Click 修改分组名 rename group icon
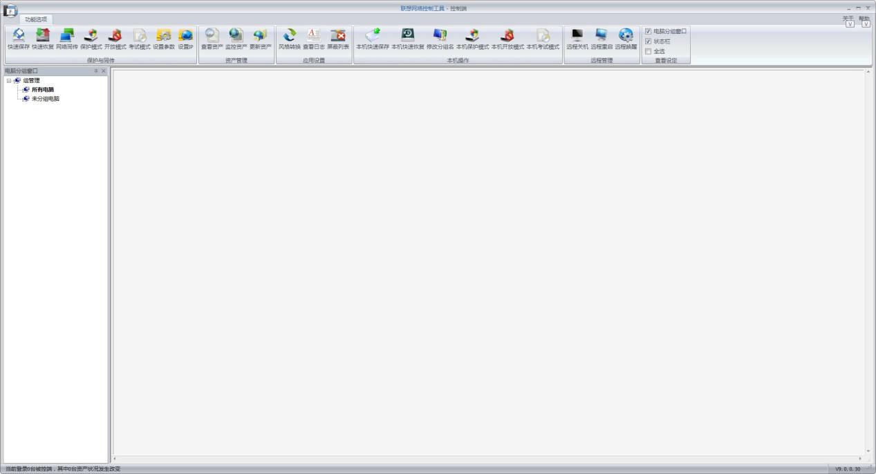Image resolution: width=876 pixels, height=474 pixels. (440, 39)
